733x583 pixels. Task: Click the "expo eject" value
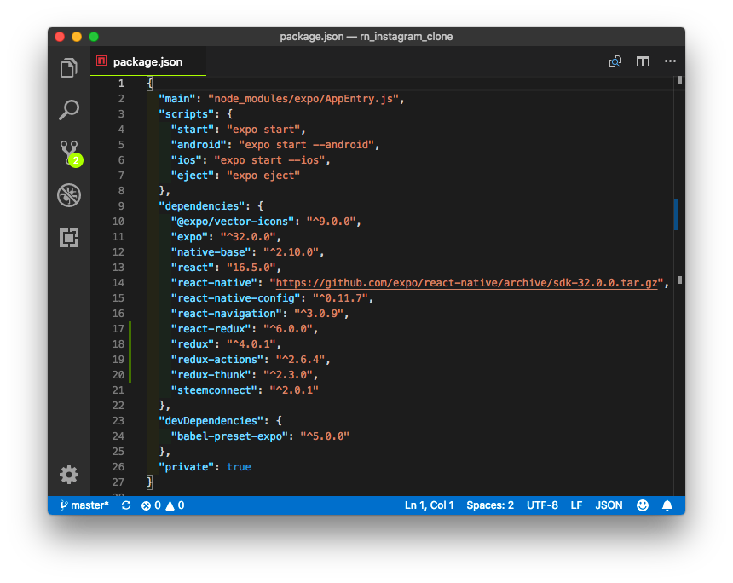coord(263,176)
